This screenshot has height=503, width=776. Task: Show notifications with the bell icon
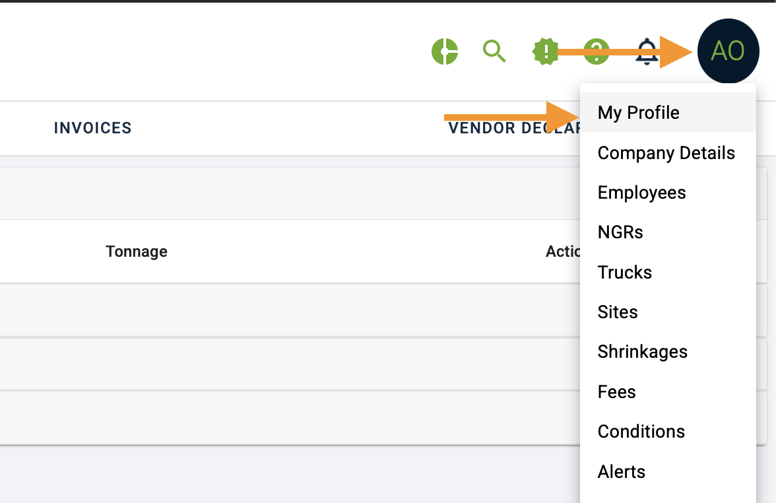coord(647,51)
